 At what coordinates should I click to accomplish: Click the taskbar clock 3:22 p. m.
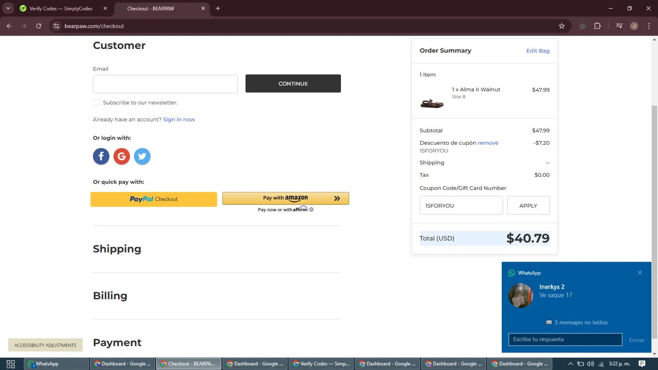[x=619, y=364]
